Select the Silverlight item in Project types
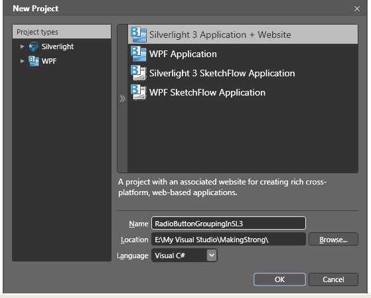This screenshot has height=298, width=371. coord(58,46)
